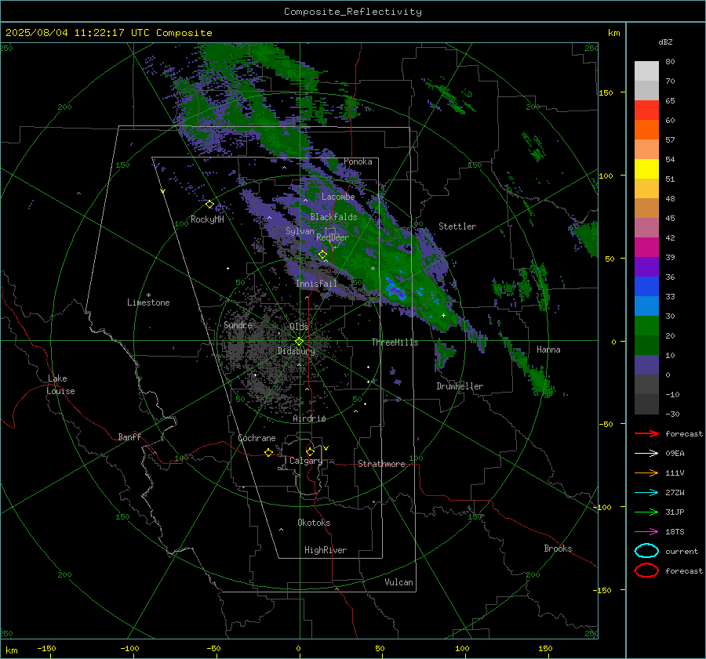
Task: Click the cyan current ellipse in legend
Action: click(x=646, y=551)
